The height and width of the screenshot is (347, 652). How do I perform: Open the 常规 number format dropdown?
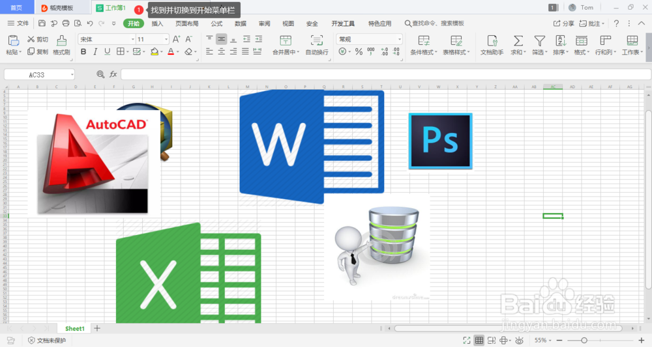pos(400,40)
